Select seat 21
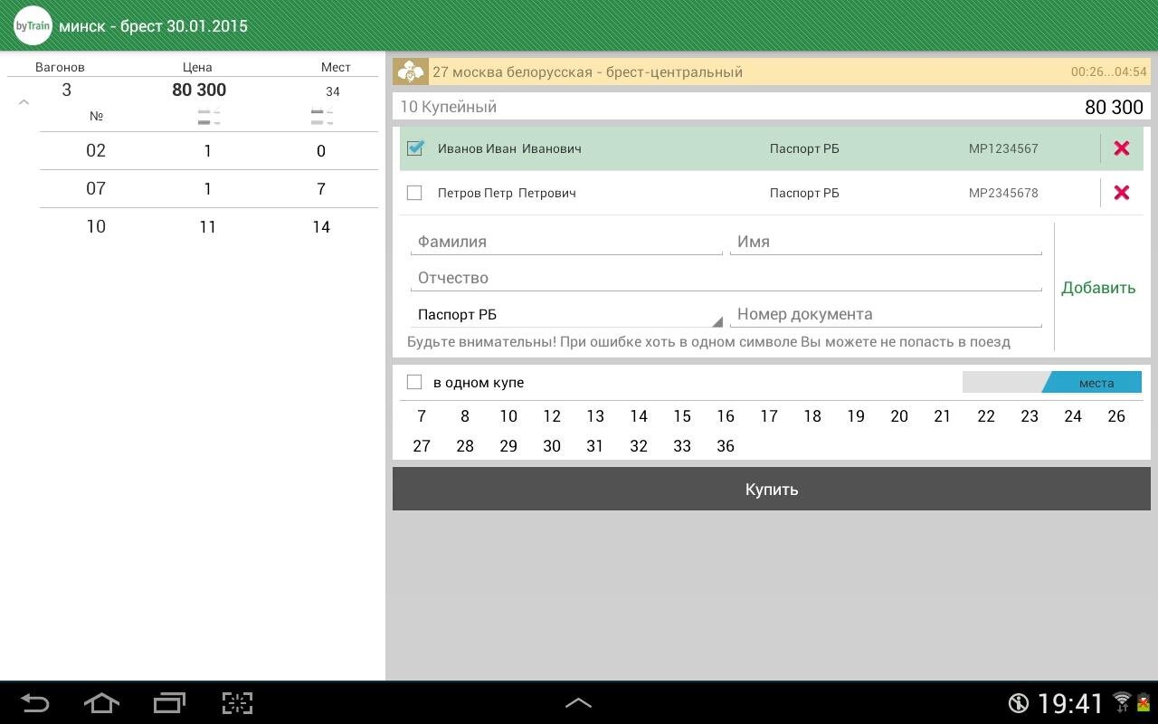 [943, 416]
